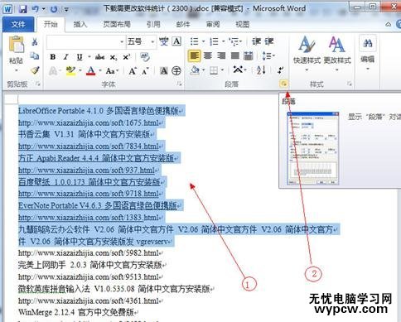This screenshot has width=401, height=322.
Task: Expand the underline style dropdown arrow
Action: tap(89, 57)
